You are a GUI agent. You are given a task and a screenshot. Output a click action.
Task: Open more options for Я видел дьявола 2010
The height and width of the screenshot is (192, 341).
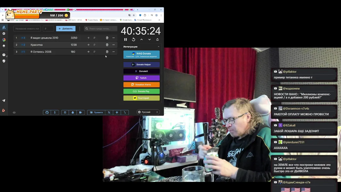[x=113, y=38]
